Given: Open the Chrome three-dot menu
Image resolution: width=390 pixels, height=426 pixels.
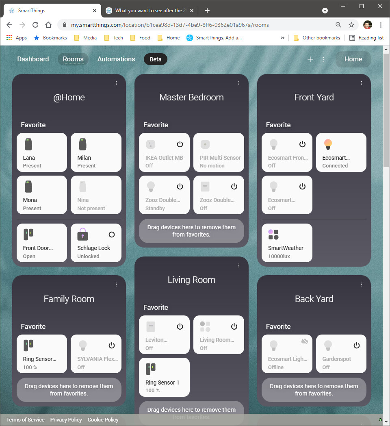Looking at the screenshot, I should (381, 25).
